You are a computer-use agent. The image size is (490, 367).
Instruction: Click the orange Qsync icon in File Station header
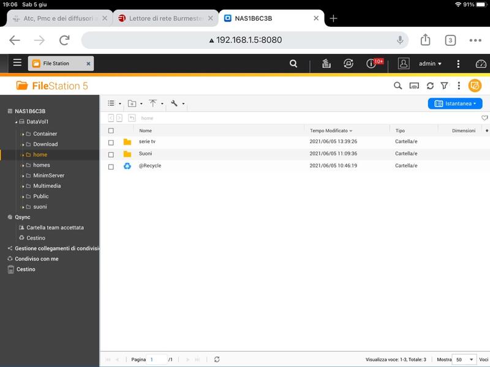pyautogui.click(x=475, y=86)
